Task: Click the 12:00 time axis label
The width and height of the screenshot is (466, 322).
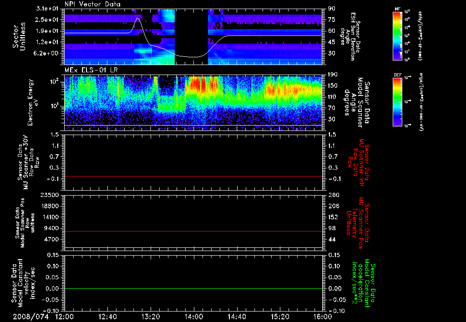Action: (65, 317)
